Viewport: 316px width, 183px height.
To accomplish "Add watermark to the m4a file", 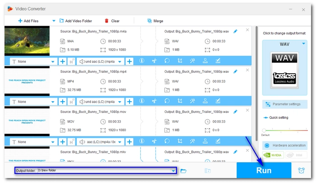I will [205, 61].
